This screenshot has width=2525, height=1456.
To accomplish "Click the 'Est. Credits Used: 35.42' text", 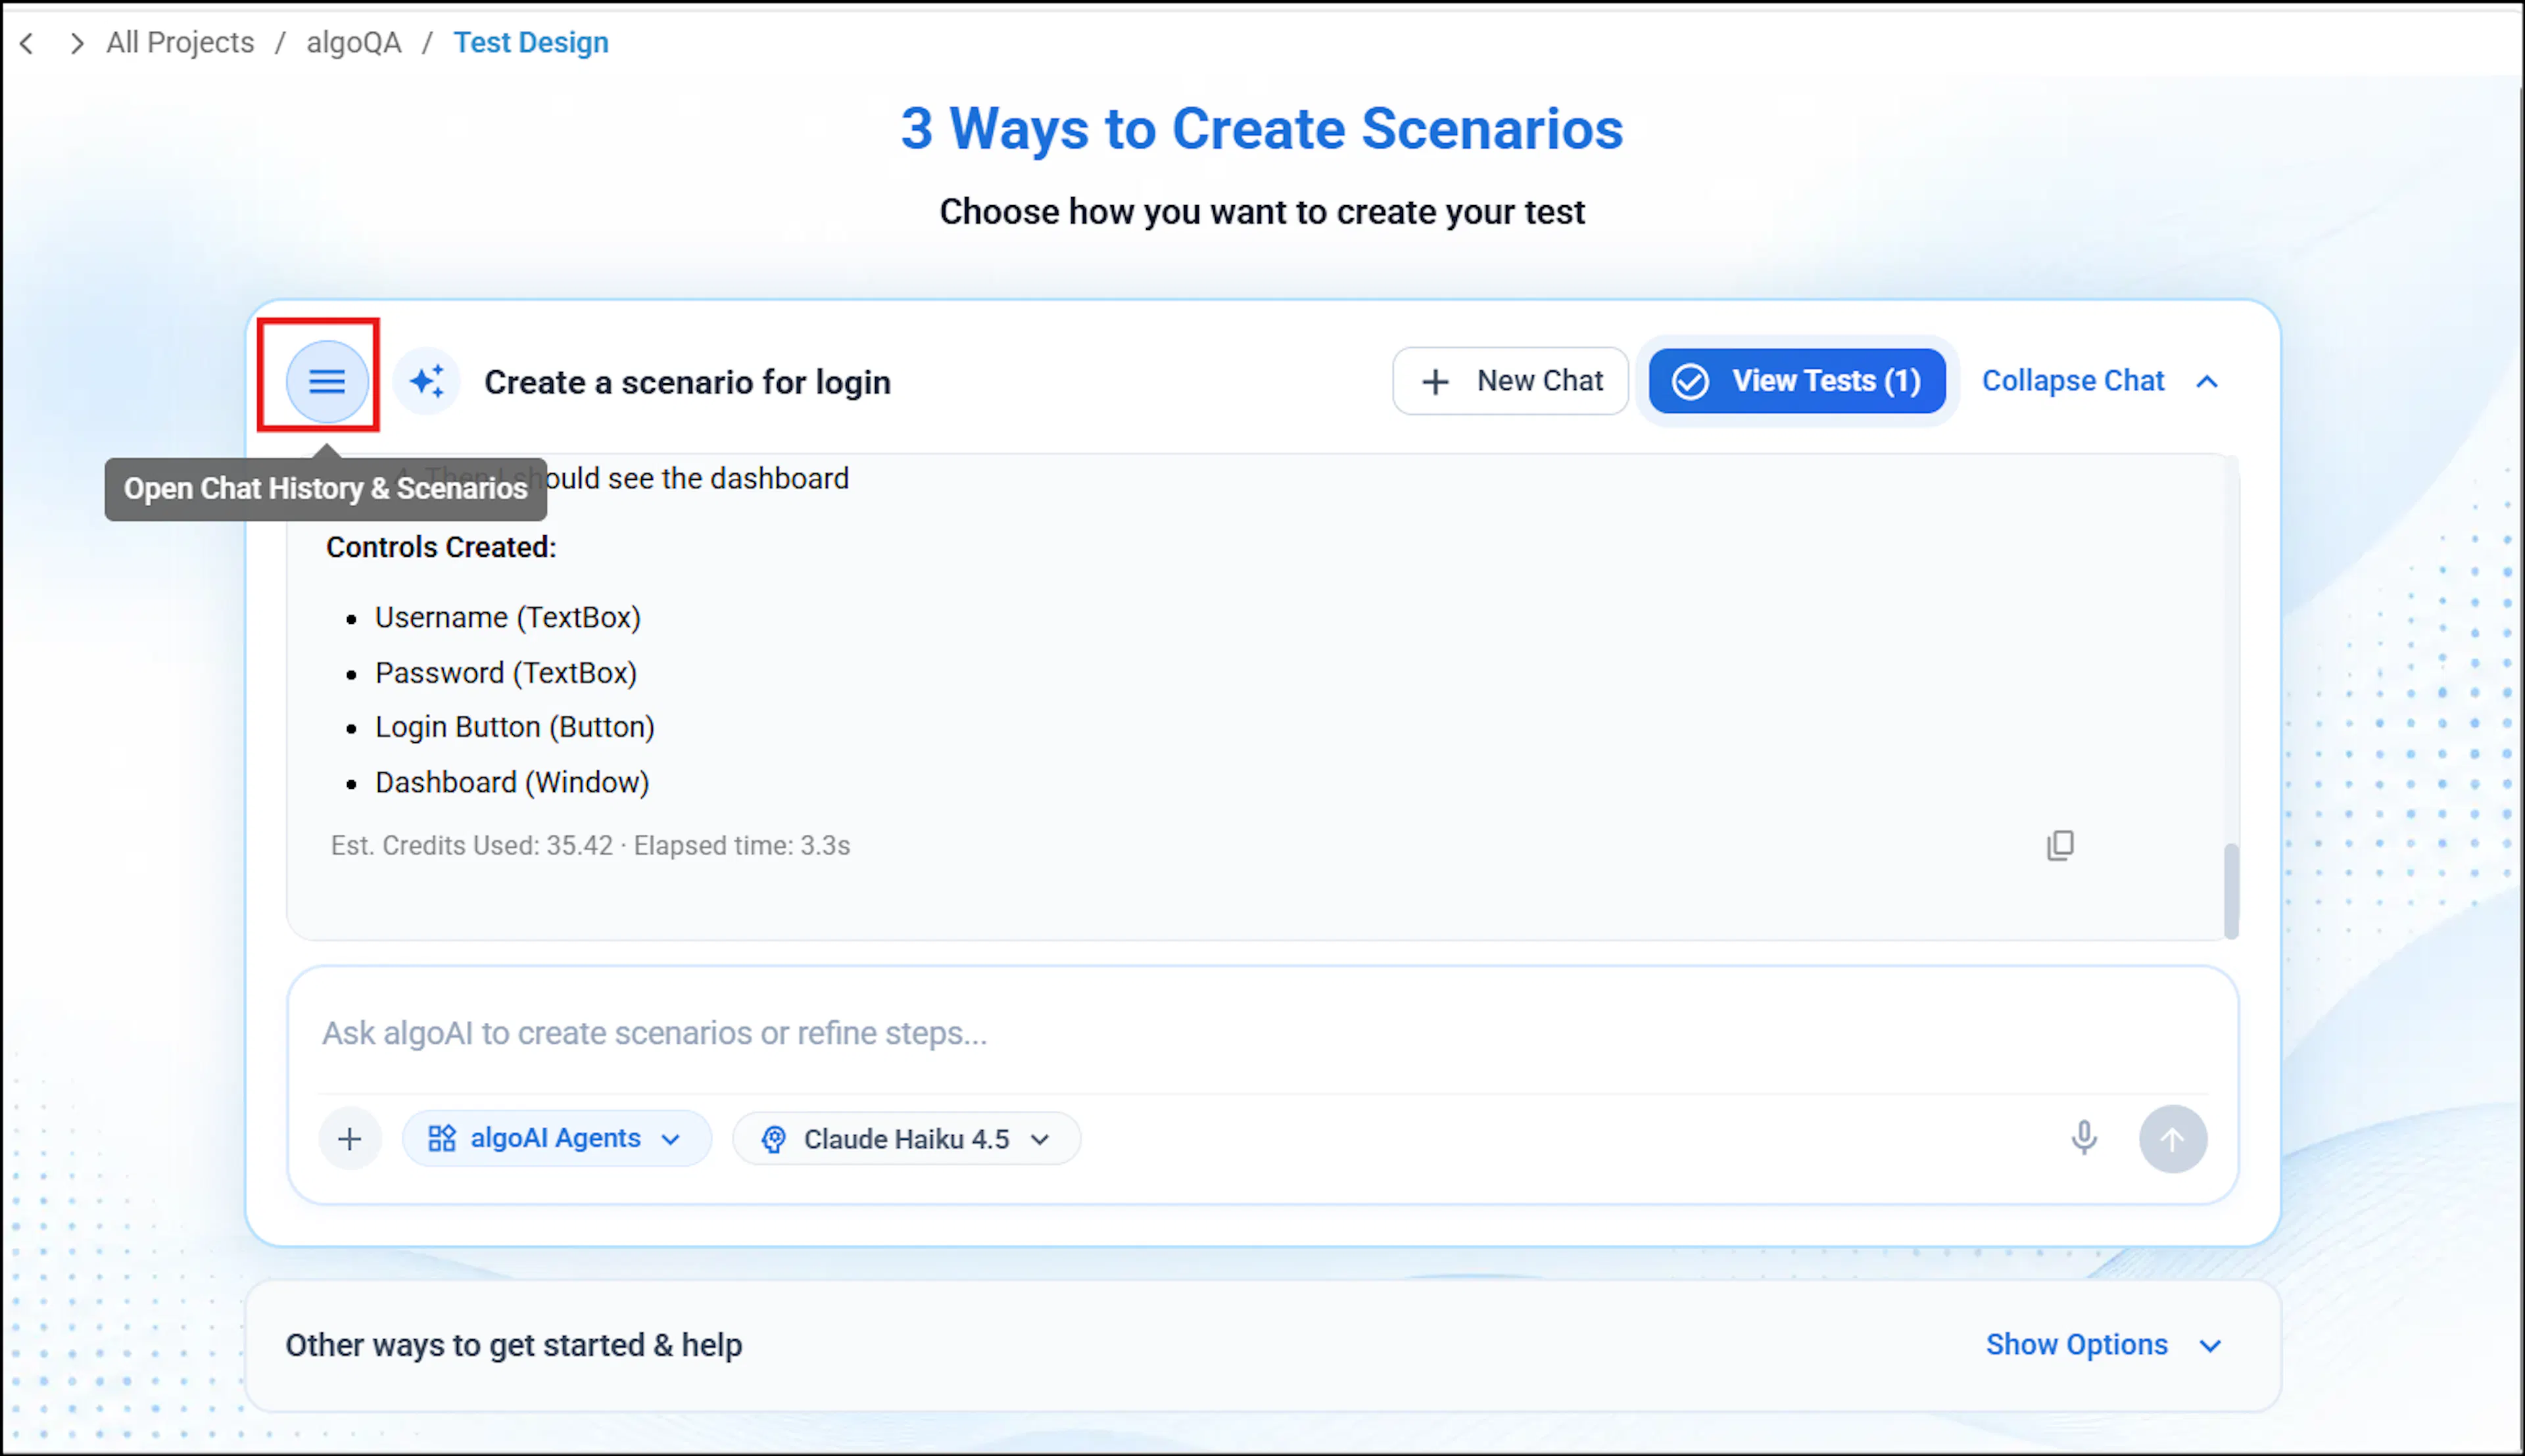I will [x=472, y=846].
